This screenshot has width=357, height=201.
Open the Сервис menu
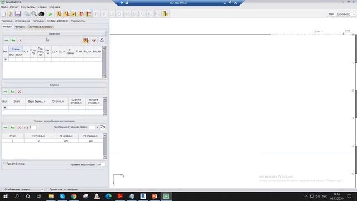pyautogui.click(x=42, y=7)
